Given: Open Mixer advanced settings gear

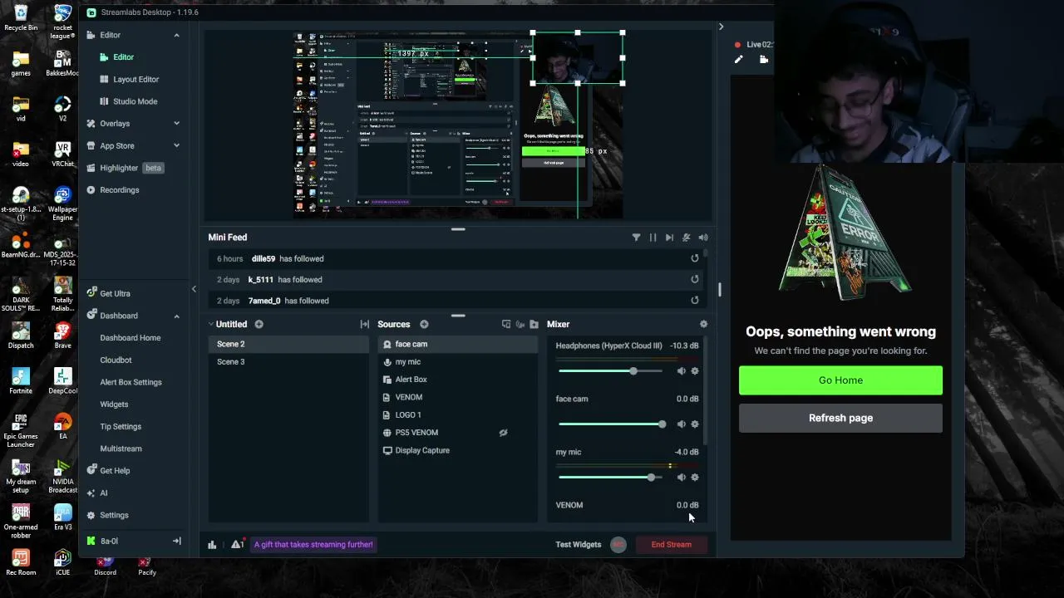Looking at the screenshot, I should pyautogui.click(x=703, y=324).
